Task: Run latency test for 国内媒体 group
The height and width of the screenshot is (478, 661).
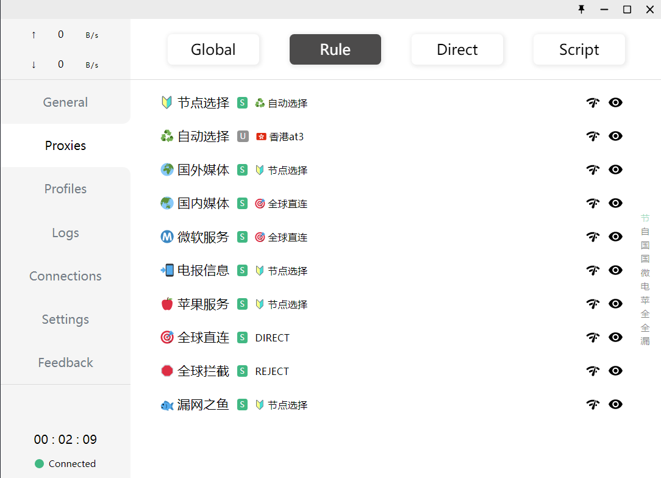Action: [x=593, y=203]
